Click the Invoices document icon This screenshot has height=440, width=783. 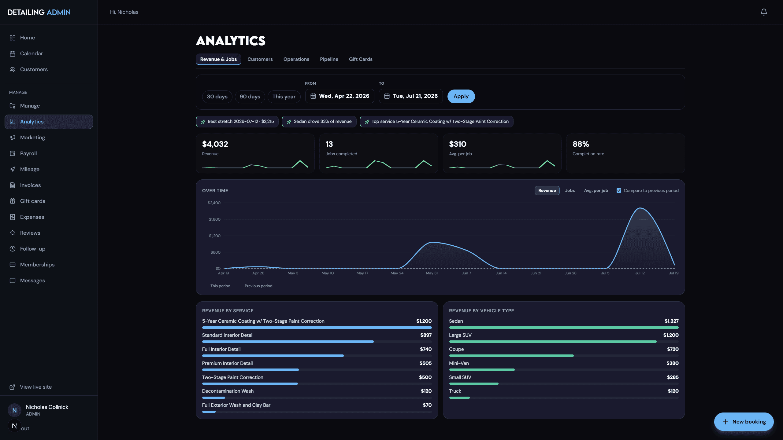click(x=13, y=185)
